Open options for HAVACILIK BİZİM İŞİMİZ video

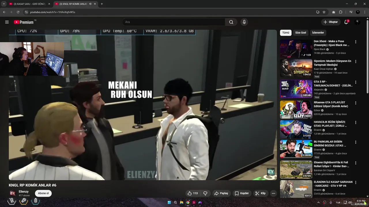(355, 122)
